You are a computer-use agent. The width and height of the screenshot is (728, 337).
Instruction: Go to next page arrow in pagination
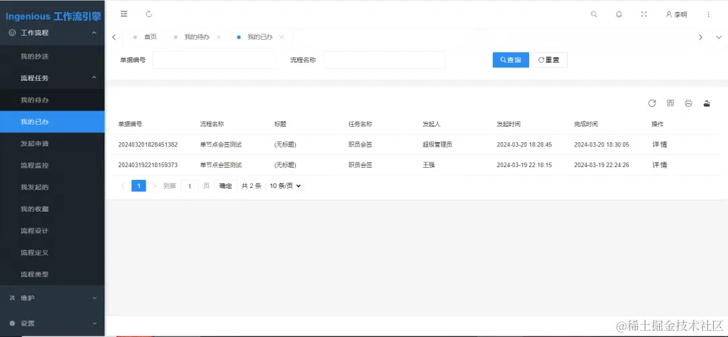(x=154, y=185)
